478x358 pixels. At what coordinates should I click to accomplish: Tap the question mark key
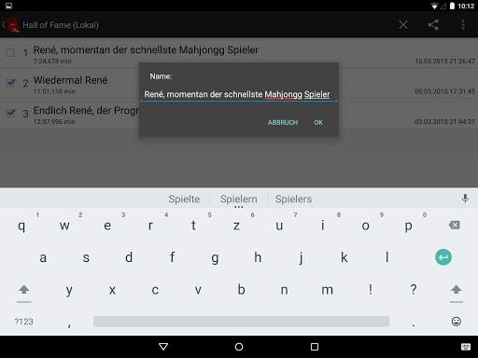pyautogui.click(x=414, y=289)
